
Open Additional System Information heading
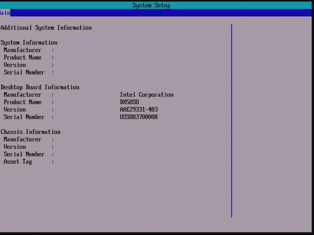(x=46, y=27)
